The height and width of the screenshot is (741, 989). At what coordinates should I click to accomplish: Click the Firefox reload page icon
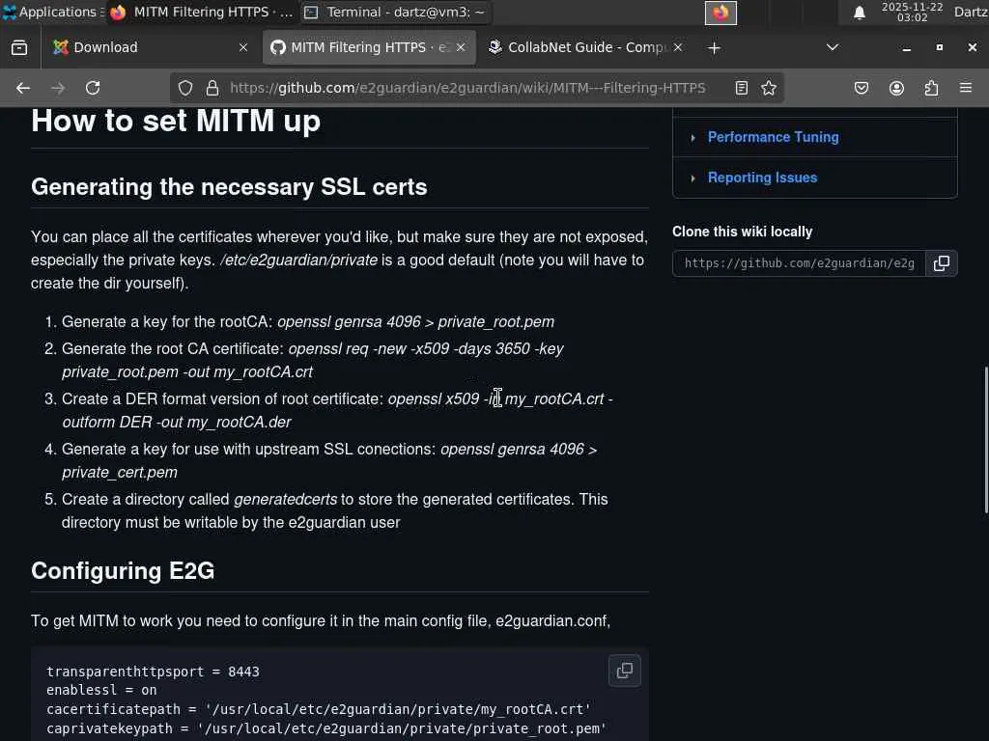(x=93, y=88)
